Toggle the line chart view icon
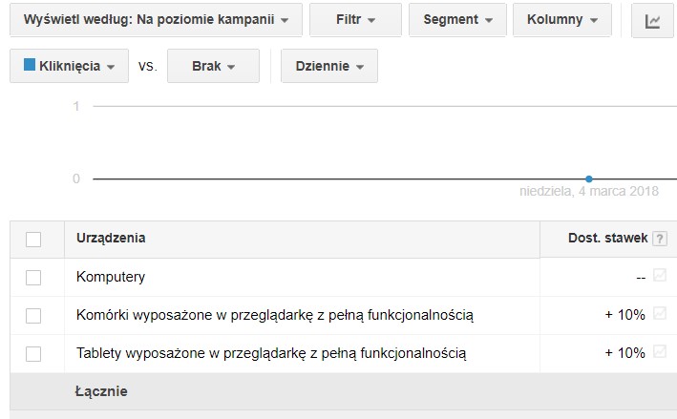This screenshot has width=677, height=419. click(x=653, y=20)
